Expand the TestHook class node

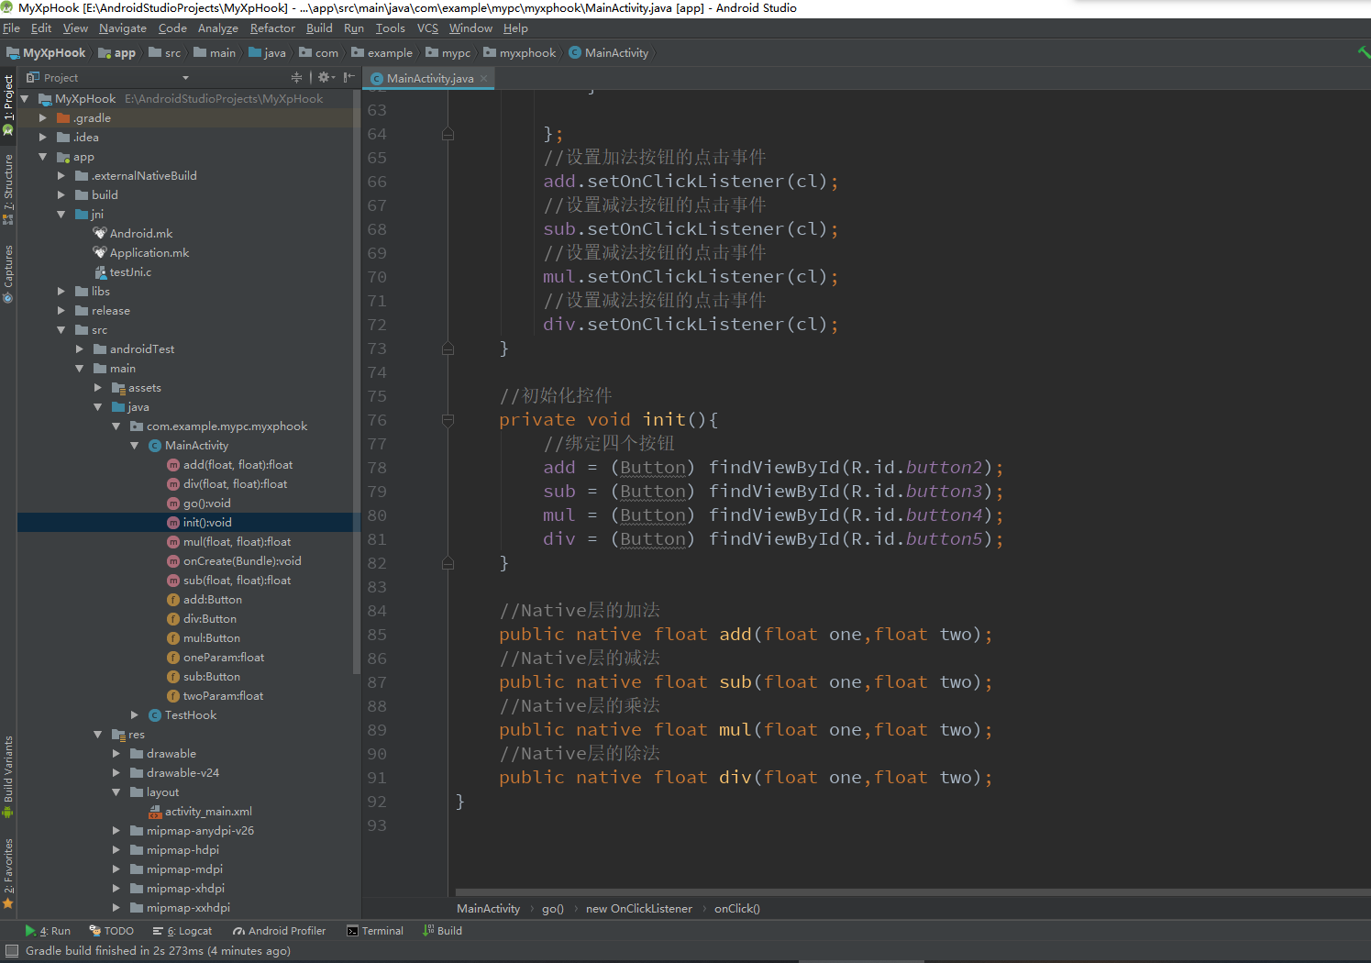pos(135,715)
